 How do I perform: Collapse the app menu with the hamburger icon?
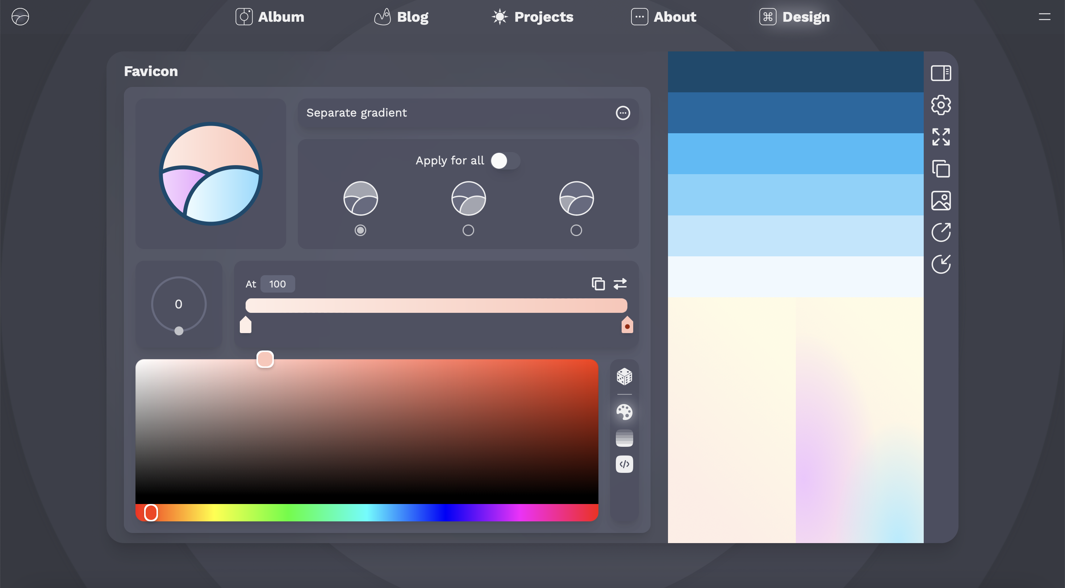click(1045, 17)
